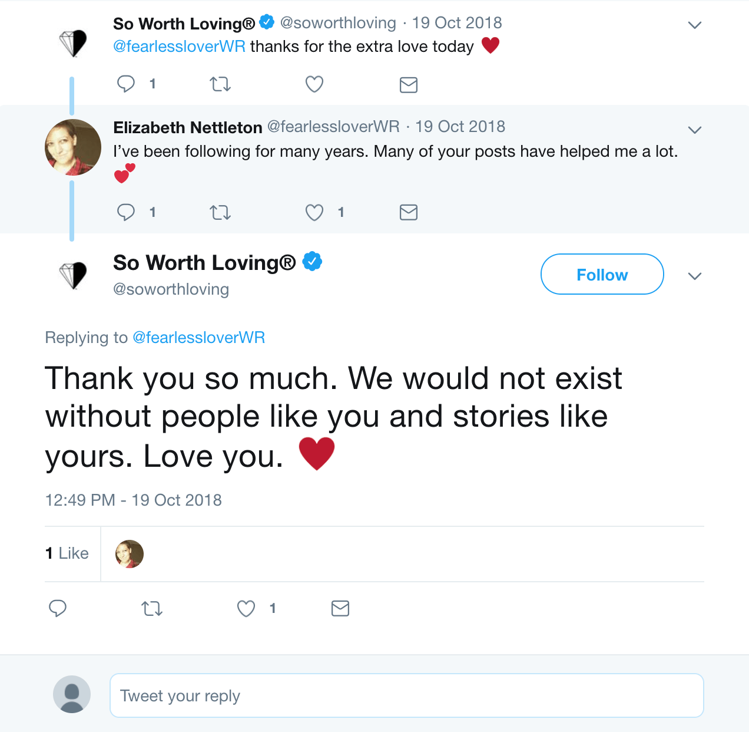This screenshot has width=749, height=732.
Task: Expand options menu on Elizabeth Nettleton's tweet
Action: (695, 130)
